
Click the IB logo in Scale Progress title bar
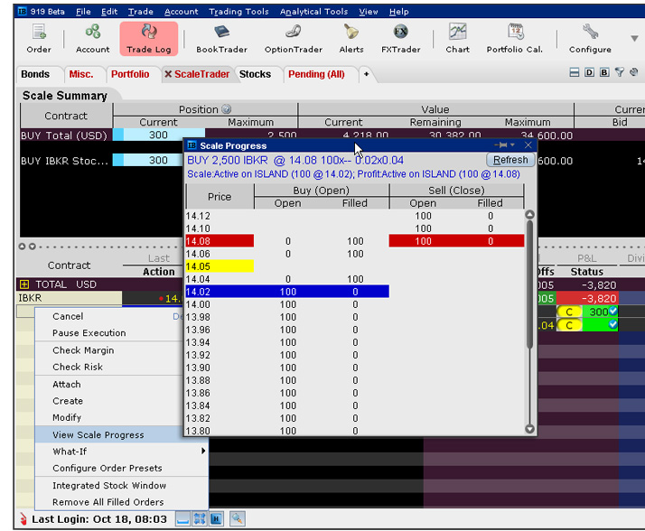(192, 145)
